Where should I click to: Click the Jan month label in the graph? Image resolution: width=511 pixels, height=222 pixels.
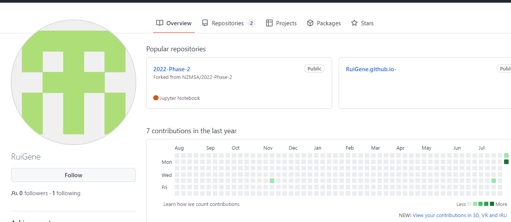318,148
